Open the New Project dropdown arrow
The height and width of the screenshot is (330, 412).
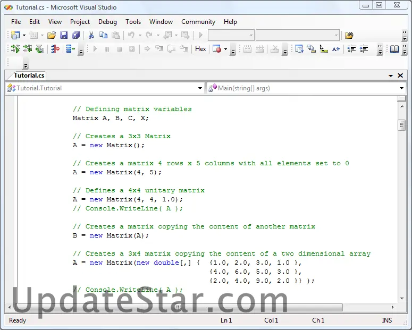coord(24,35)
